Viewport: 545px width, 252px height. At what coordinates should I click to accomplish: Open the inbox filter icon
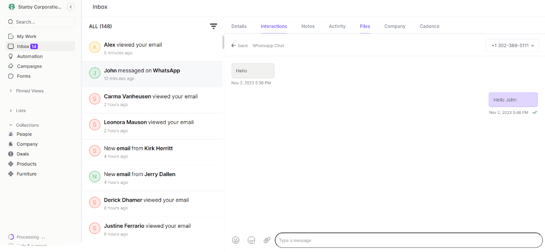(213, 27)
